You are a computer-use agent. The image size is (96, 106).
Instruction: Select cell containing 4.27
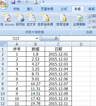(x=35, y=64)
